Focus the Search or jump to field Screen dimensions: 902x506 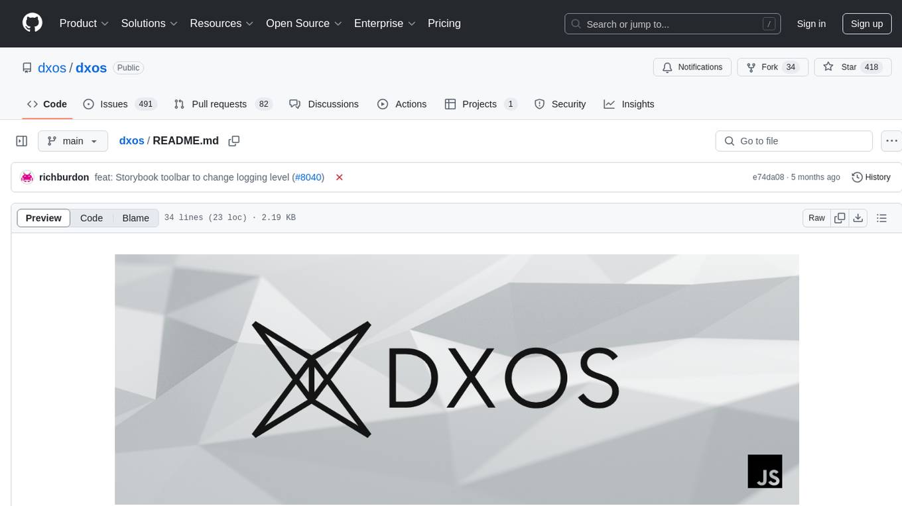pyautogui.click(x=673, y=24)
